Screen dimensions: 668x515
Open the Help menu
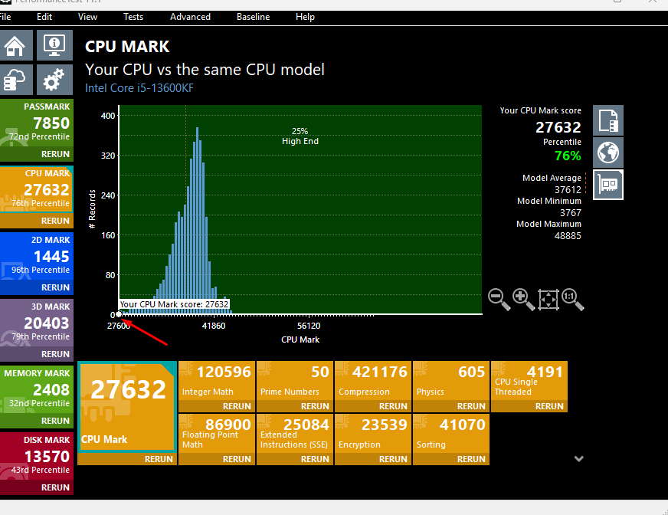tap(305, 17)
